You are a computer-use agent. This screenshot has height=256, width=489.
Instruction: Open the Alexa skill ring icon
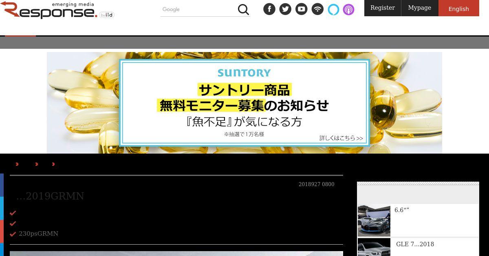point(333,9)
